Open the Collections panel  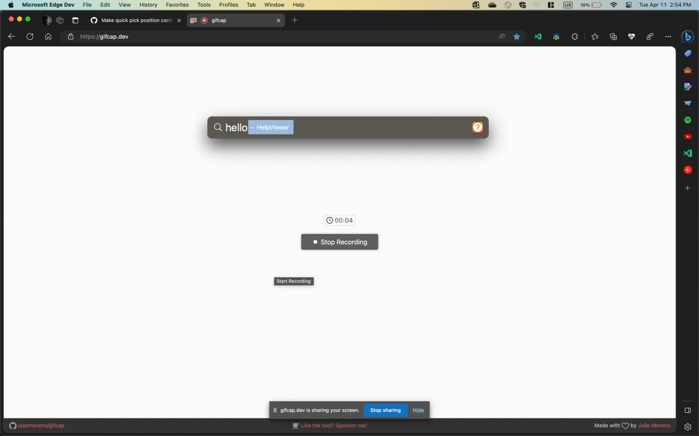[613, 37]
